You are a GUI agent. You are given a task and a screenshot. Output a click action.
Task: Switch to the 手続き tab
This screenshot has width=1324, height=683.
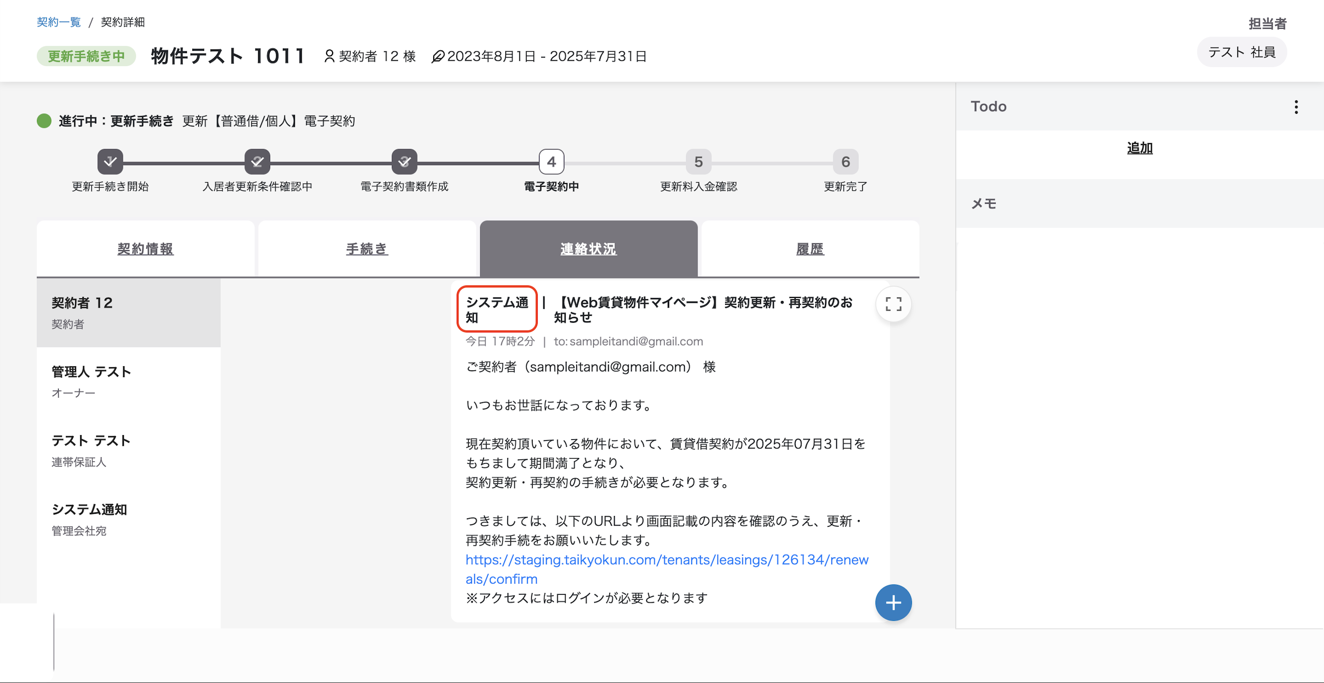(x=367, y=249)
